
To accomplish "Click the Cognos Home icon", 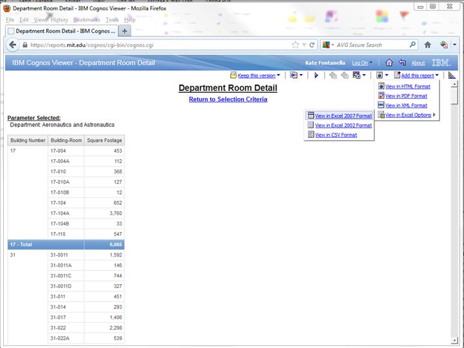I will point(389,63).
